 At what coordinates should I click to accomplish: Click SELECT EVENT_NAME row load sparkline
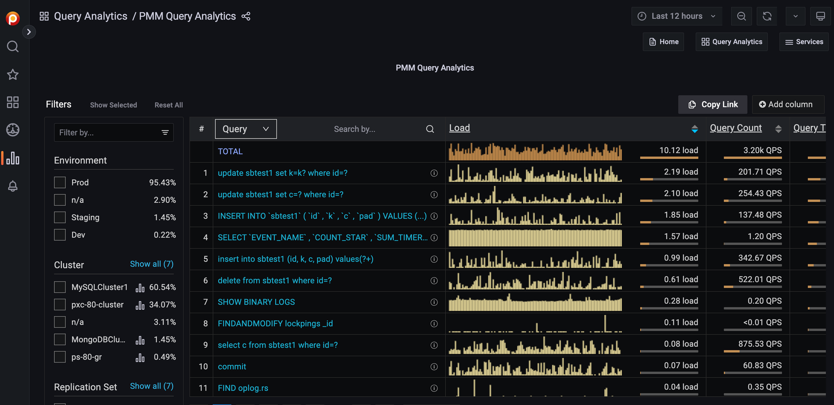pyautogui.click(x=535, y=237)
